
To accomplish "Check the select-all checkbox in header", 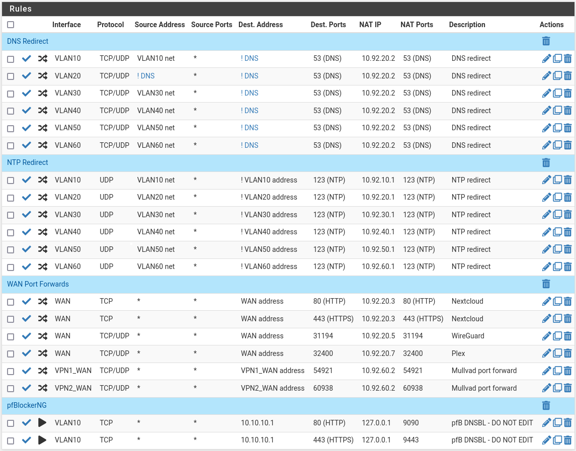I will click(11, 25).
